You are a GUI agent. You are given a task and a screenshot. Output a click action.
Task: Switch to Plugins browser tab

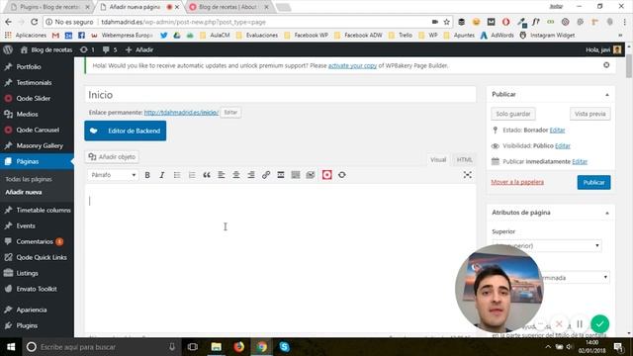click(49, 7)
